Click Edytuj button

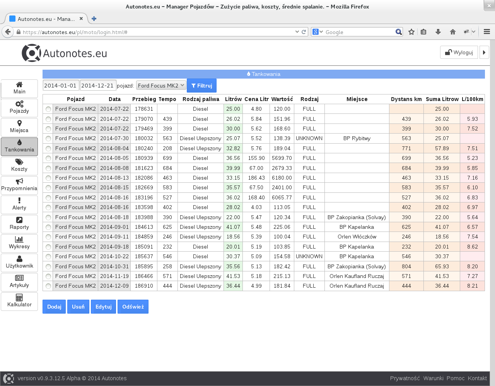[103, 307]
